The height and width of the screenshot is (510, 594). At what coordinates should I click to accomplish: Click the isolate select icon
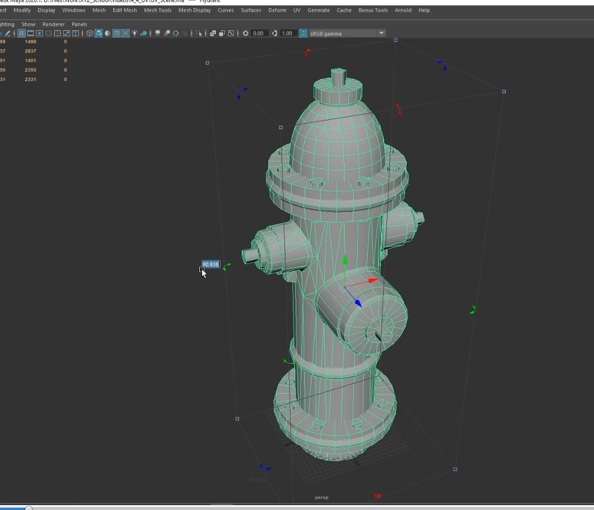coord(199,33)
